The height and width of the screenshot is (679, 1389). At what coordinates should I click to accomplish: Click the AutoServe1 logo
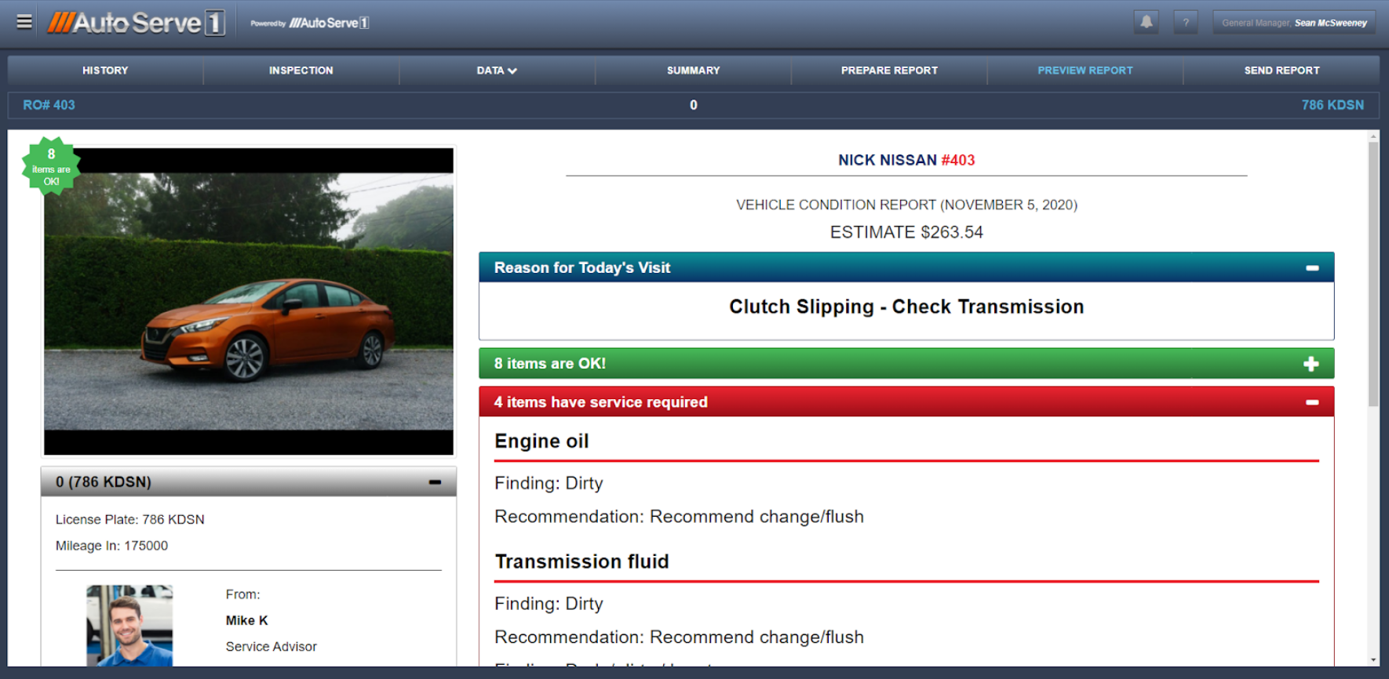(x=137, y=23)
